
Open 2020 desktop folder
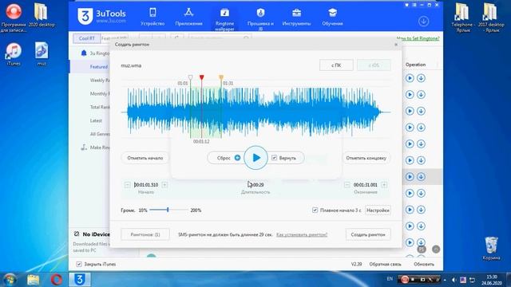41,16
